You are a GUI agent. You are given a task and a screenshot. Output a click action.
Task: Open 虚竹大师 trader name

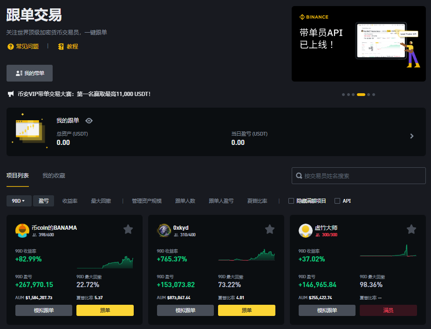(326, 228)
